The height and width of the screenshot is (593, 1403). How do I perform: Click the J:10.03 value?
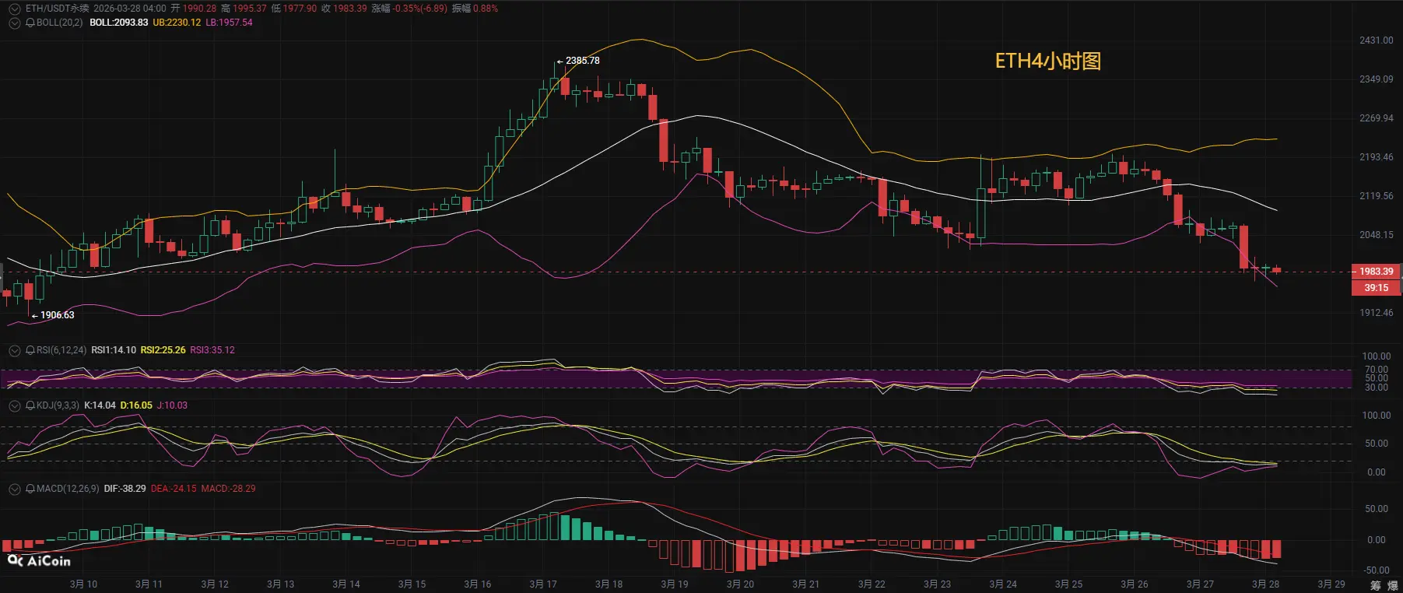[x=172, y=405]
